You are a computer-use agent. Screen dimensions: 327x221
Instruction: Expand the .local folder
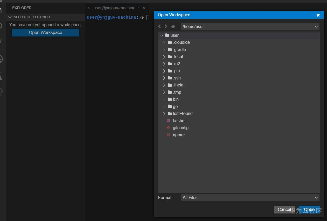pos(164,56)
